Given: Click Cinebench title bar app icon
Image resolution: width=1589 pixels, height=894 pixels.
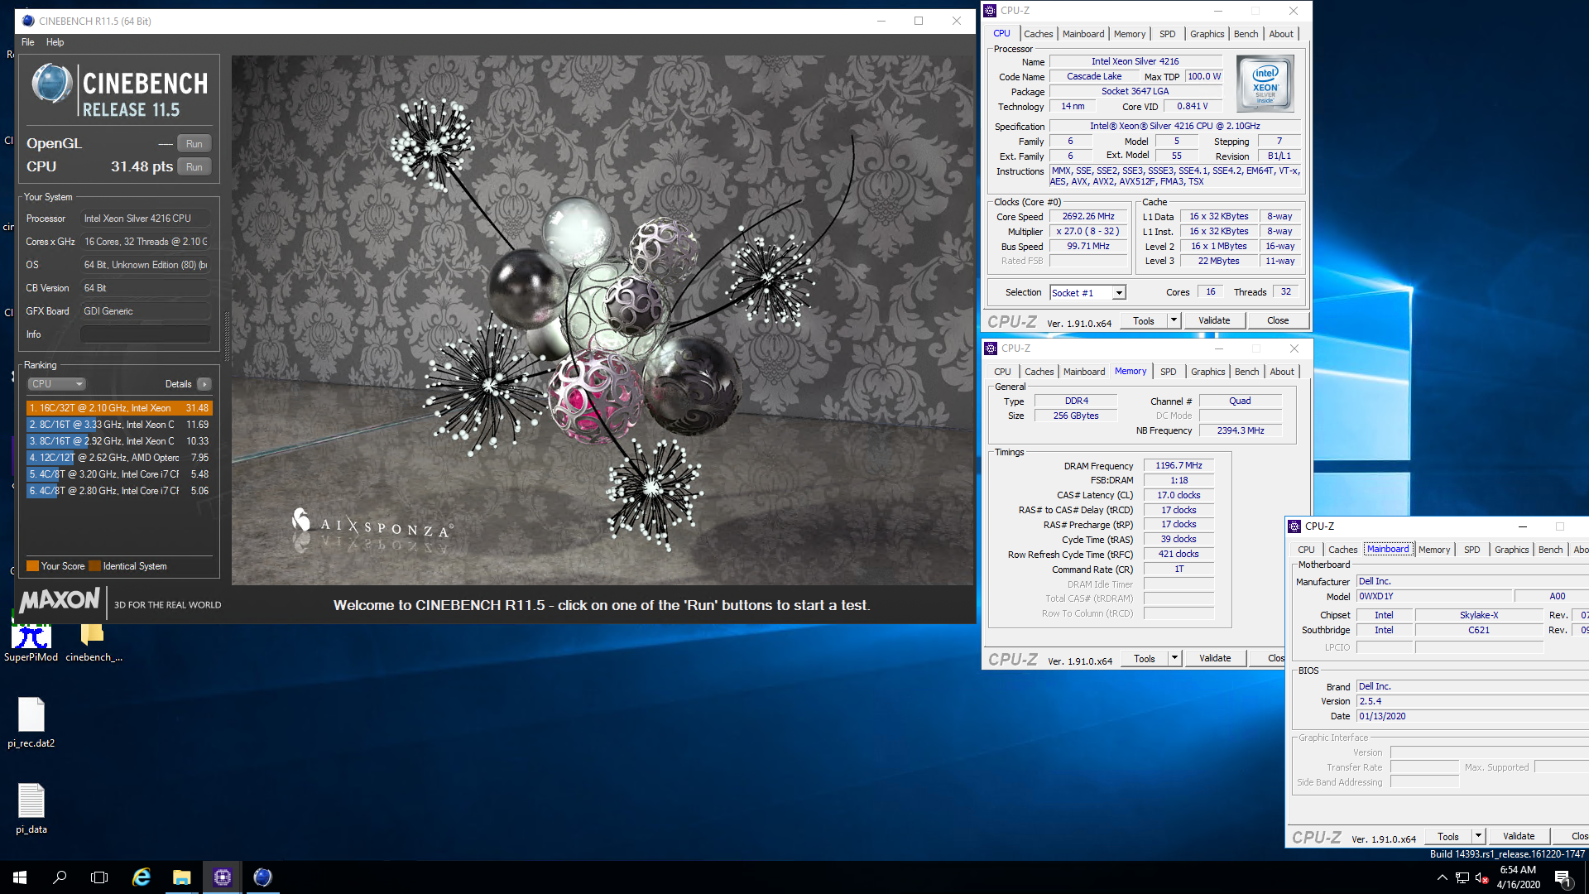Looking at the screenshot, I should [x=28, y=21].
